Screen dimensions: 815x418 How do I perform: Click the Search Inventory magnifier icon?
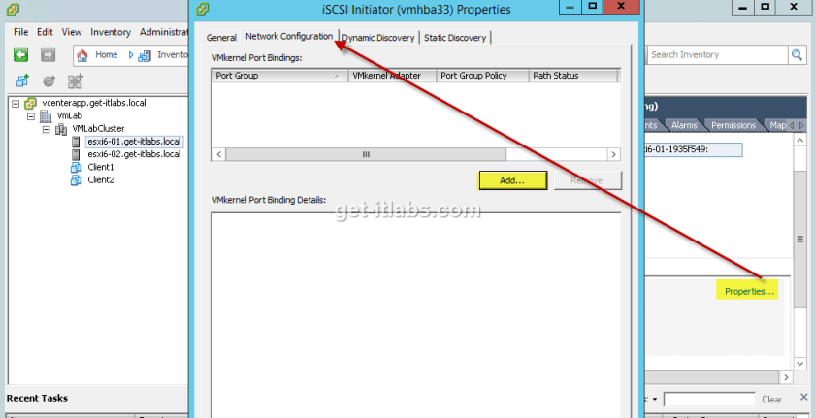pyautogui.click(x=797, y=55)
